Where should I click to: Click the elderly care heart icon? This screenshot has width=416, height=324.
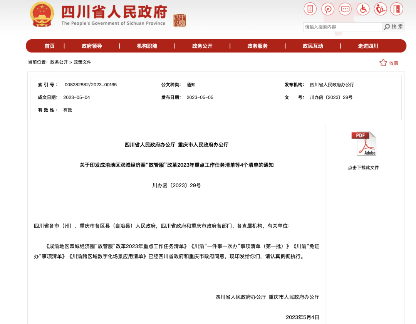tap(380, 9)
